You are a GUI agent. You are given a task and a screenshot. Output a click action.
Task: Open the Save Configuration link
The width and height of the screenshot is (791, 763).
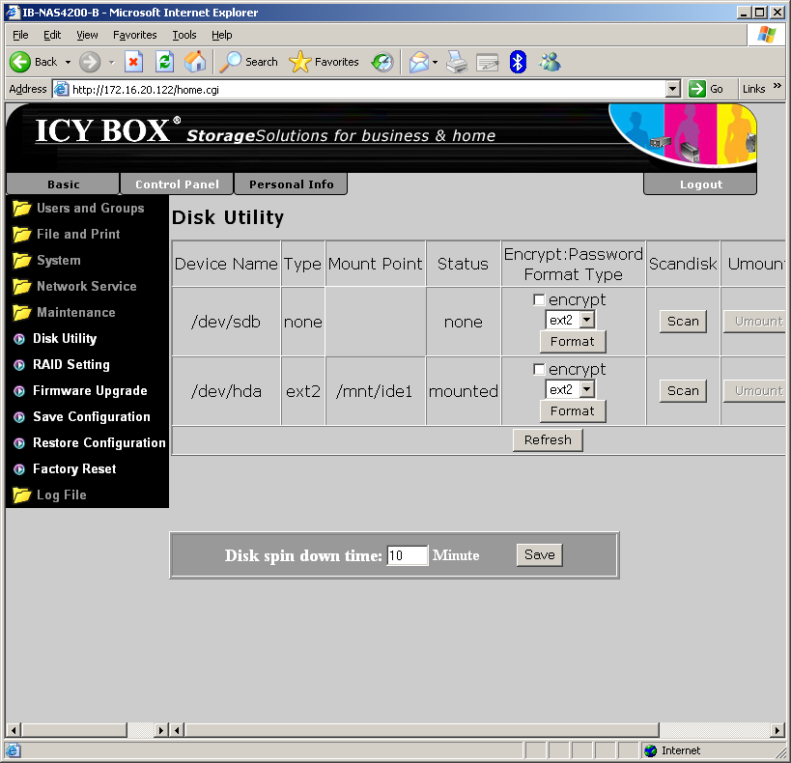(92, 417)
